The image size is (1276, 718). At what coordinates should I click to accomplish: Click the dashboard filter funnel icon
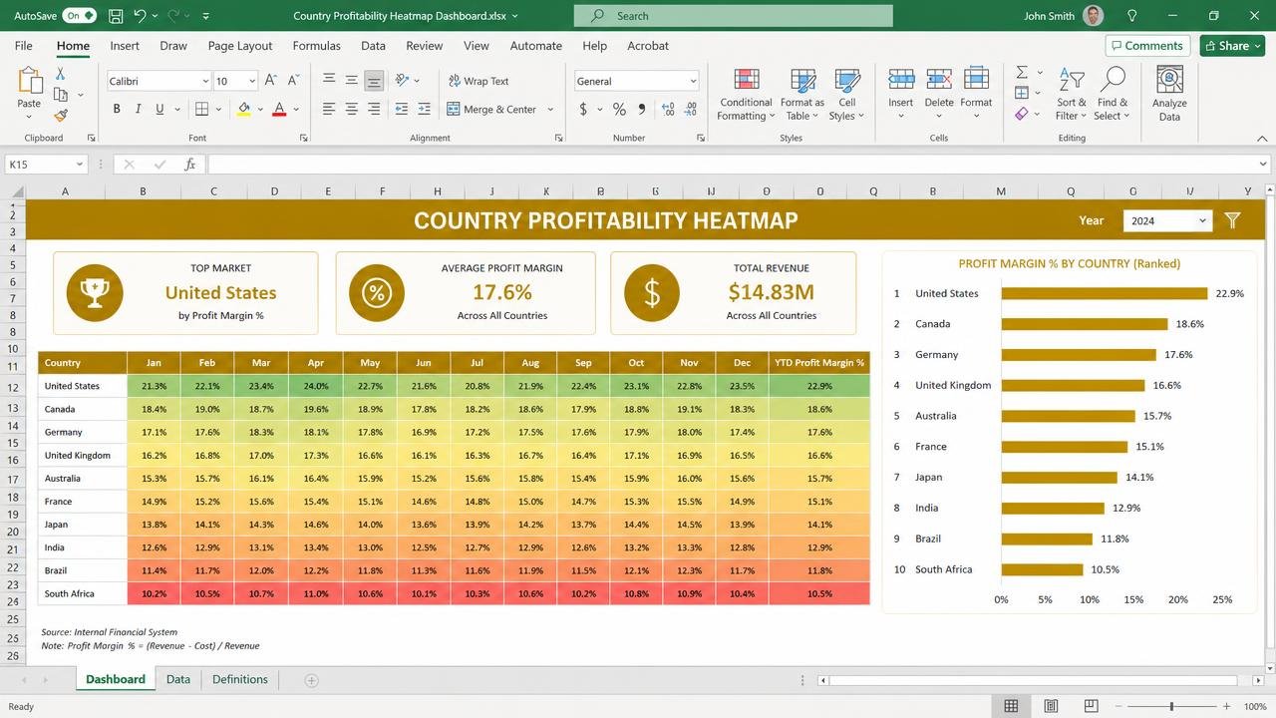tap(1233, 220)
